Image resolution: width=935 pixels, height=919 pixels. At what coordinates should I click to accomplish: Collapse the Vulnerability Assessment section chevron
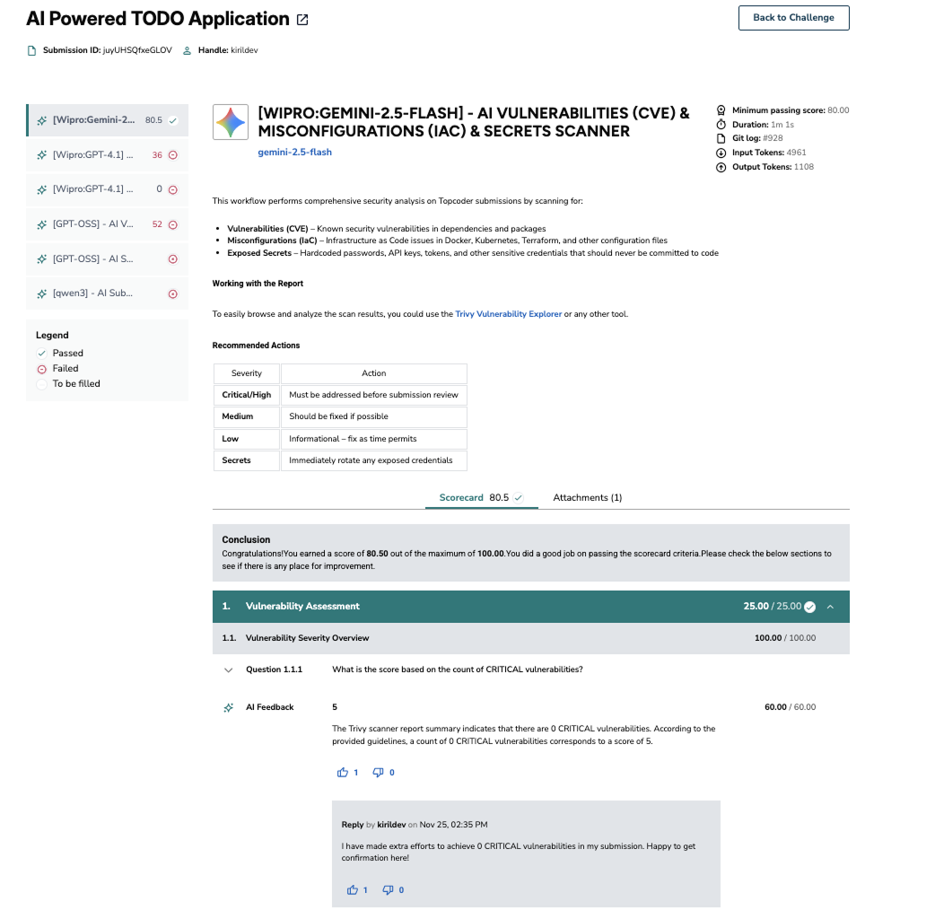[830, 607]
